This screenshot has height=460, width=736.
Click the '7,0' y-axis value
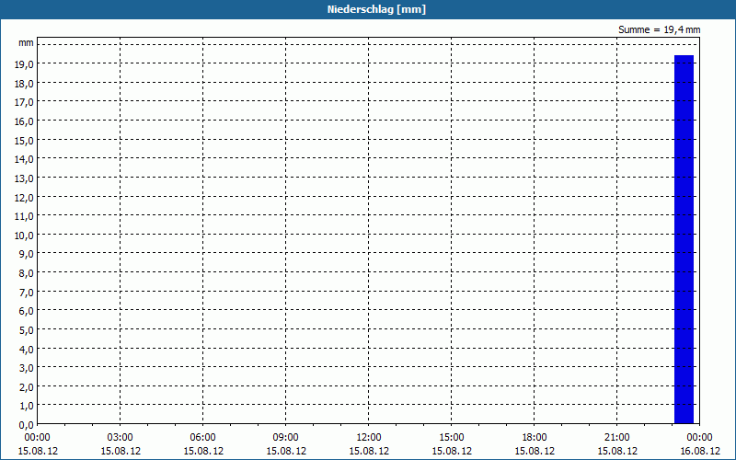point(27,292)
